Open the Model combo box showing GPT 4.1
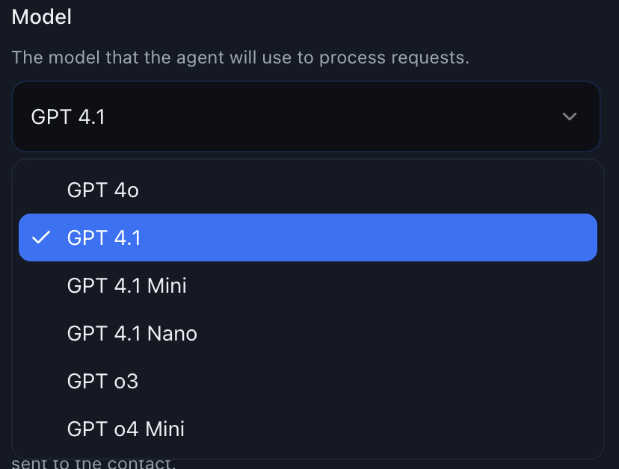 [x=306, y=117]
